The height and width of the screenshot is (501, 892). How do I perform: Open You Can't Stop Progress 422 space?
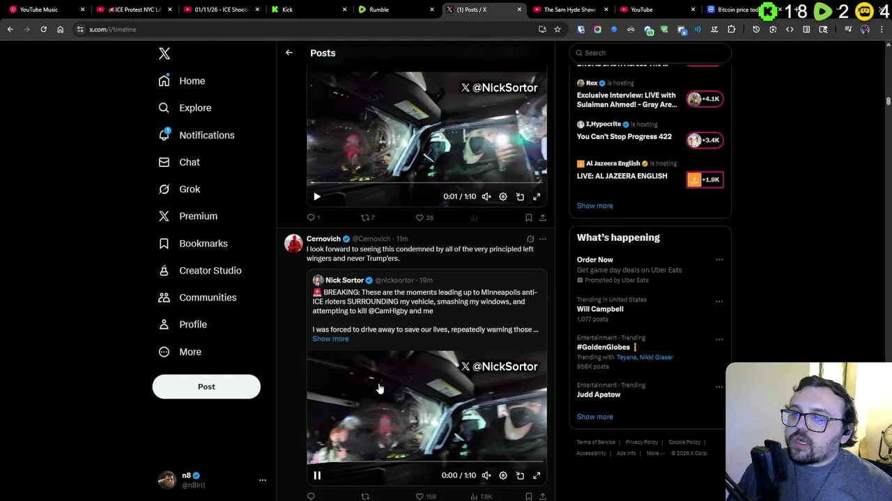pos(624,136)
